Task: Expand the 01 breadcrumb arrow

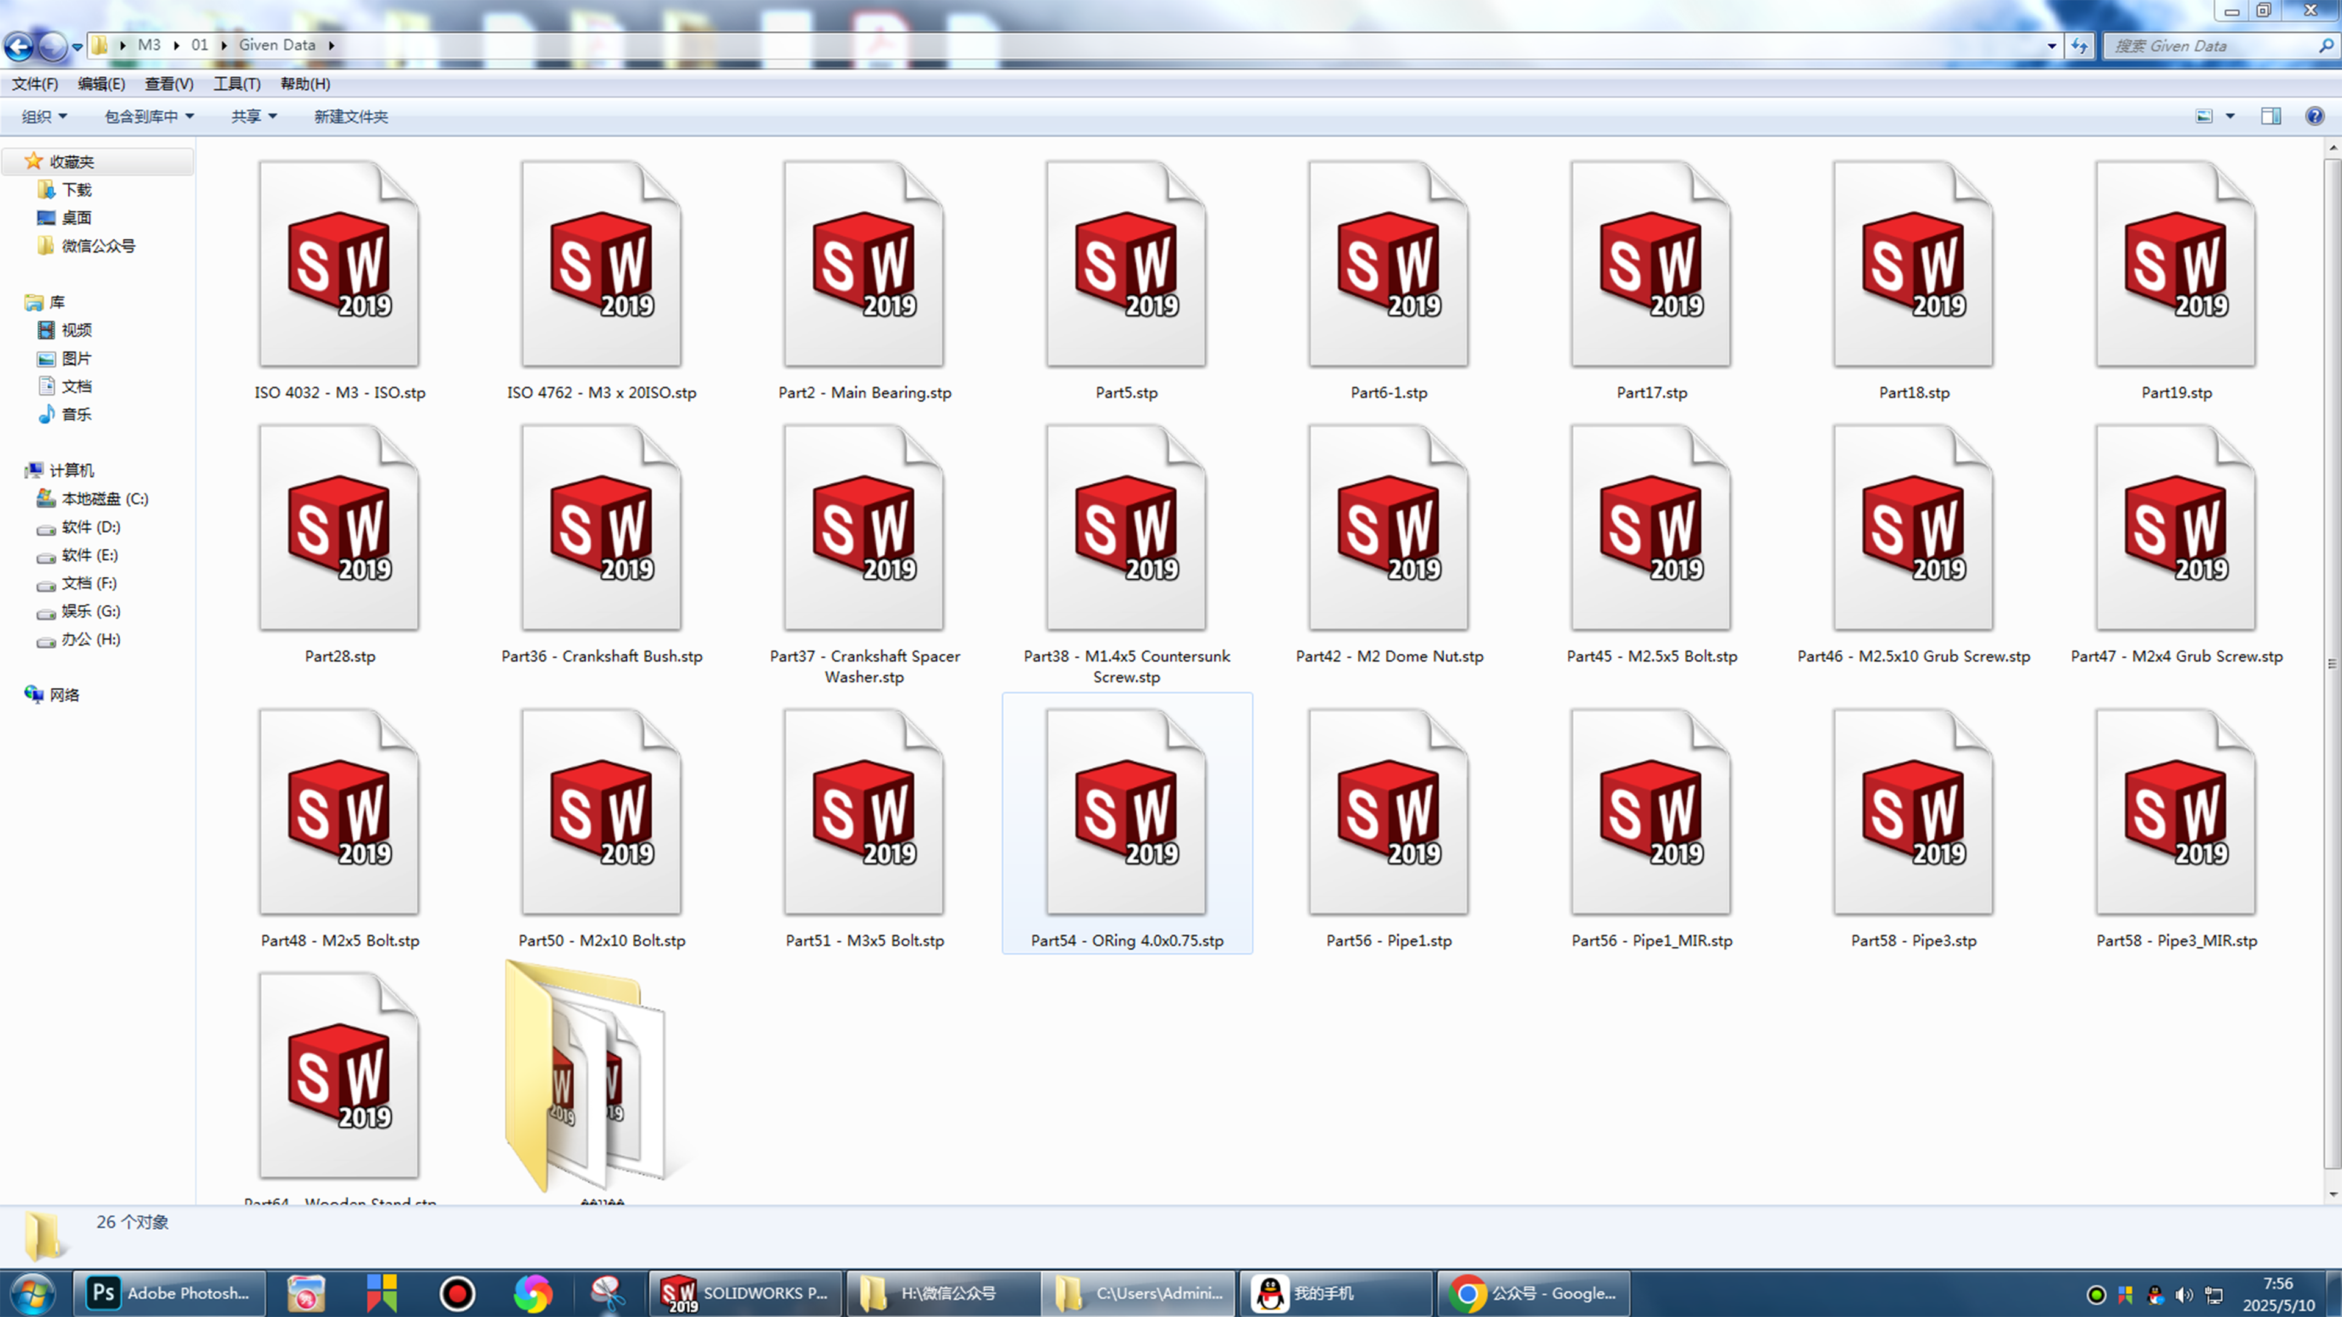Action: point(224,46)
